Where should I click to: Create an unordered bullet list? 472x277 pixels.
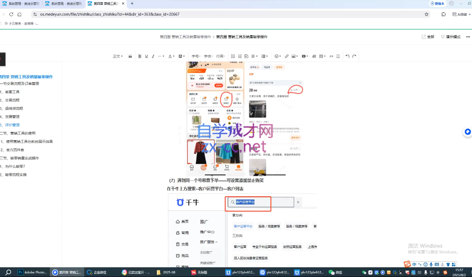[233, 56]
